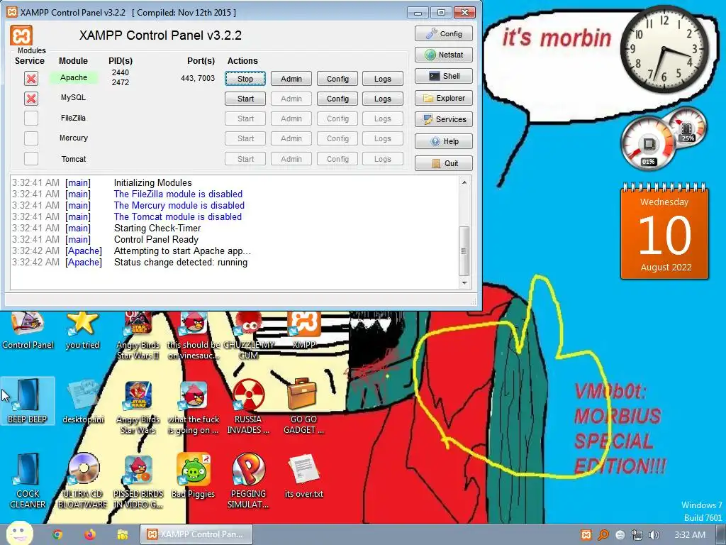726x545 pixels.
Task: Open the Start menu orb
Action: coord(19,534)
